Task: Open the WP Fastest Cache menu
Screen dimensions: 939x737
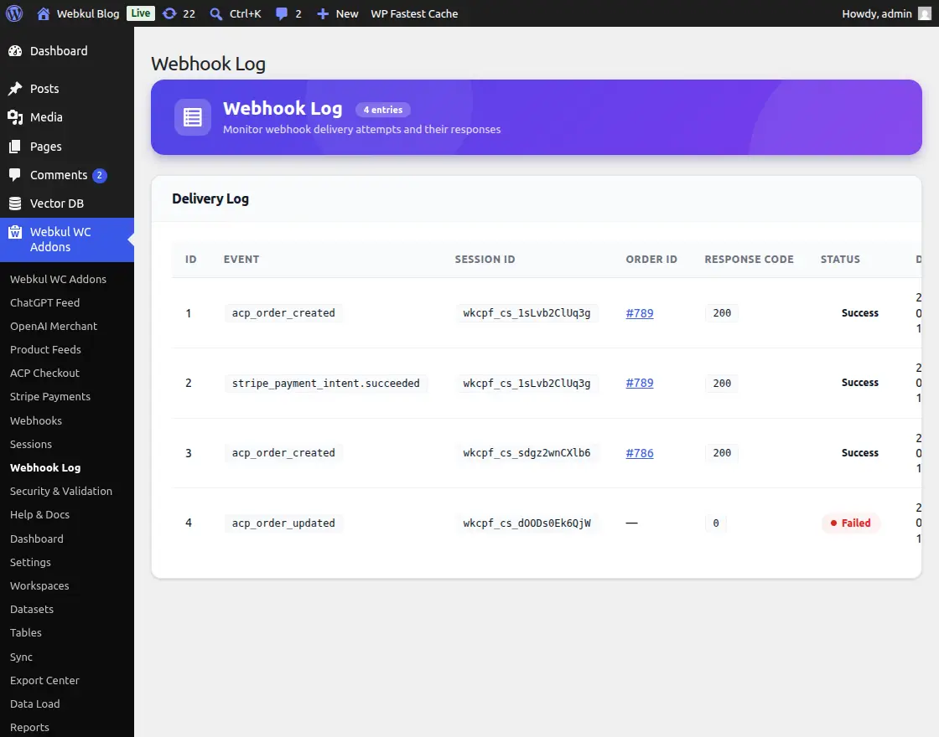Action: click(x=414, y=13)
